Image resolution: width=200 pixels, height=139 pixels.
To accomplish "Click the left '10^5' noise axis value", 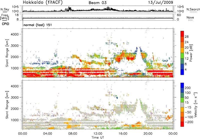I will point(15,7).
